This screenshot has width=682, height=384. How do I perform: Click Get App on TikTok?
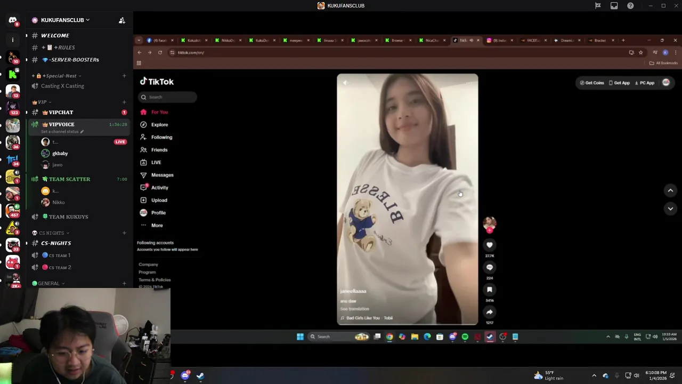click(x=620, y=83)
